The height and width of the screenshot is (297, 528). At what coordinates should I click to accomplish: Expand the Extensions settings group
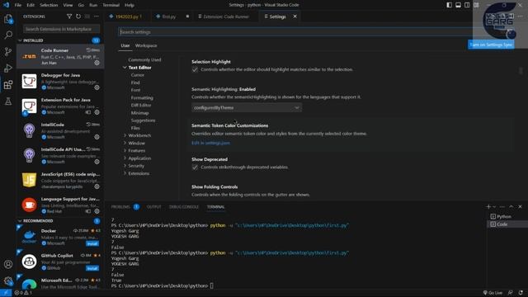tap(125, 173)
